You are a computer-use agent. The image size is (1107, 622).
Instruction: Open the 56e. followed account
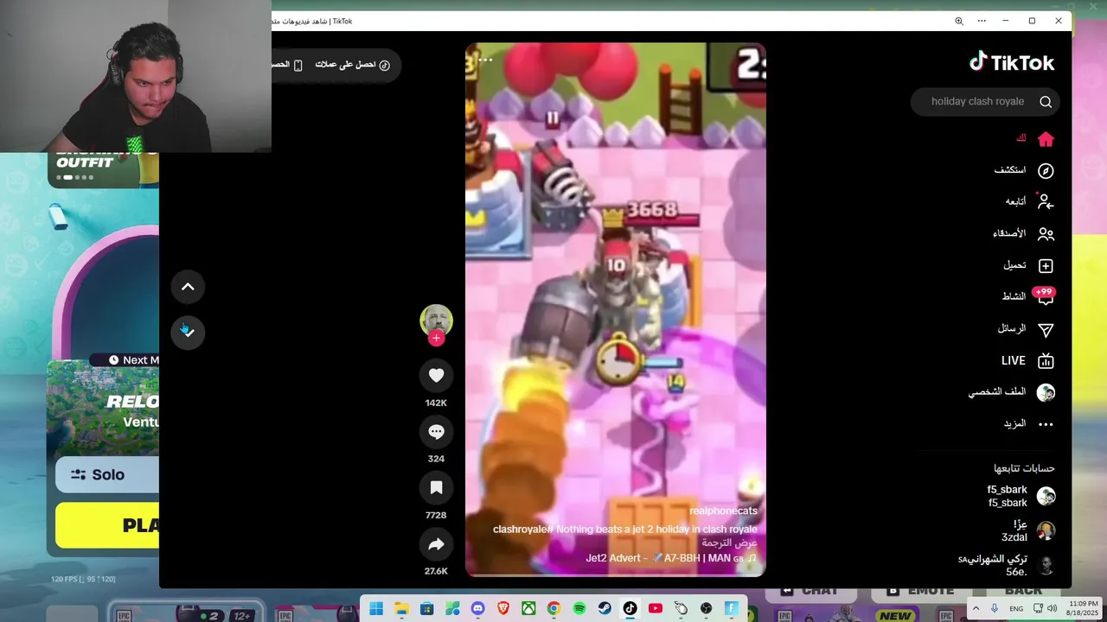click(x=1008, y=565)
